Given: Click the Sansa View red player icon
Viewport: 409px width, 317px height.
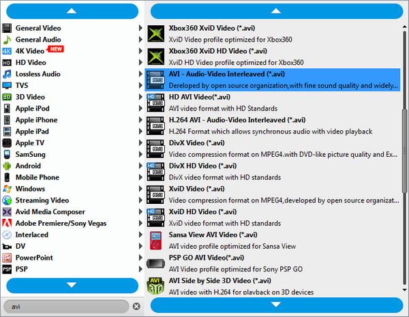Looking at the screenshot, I should (x=155, y=240).
